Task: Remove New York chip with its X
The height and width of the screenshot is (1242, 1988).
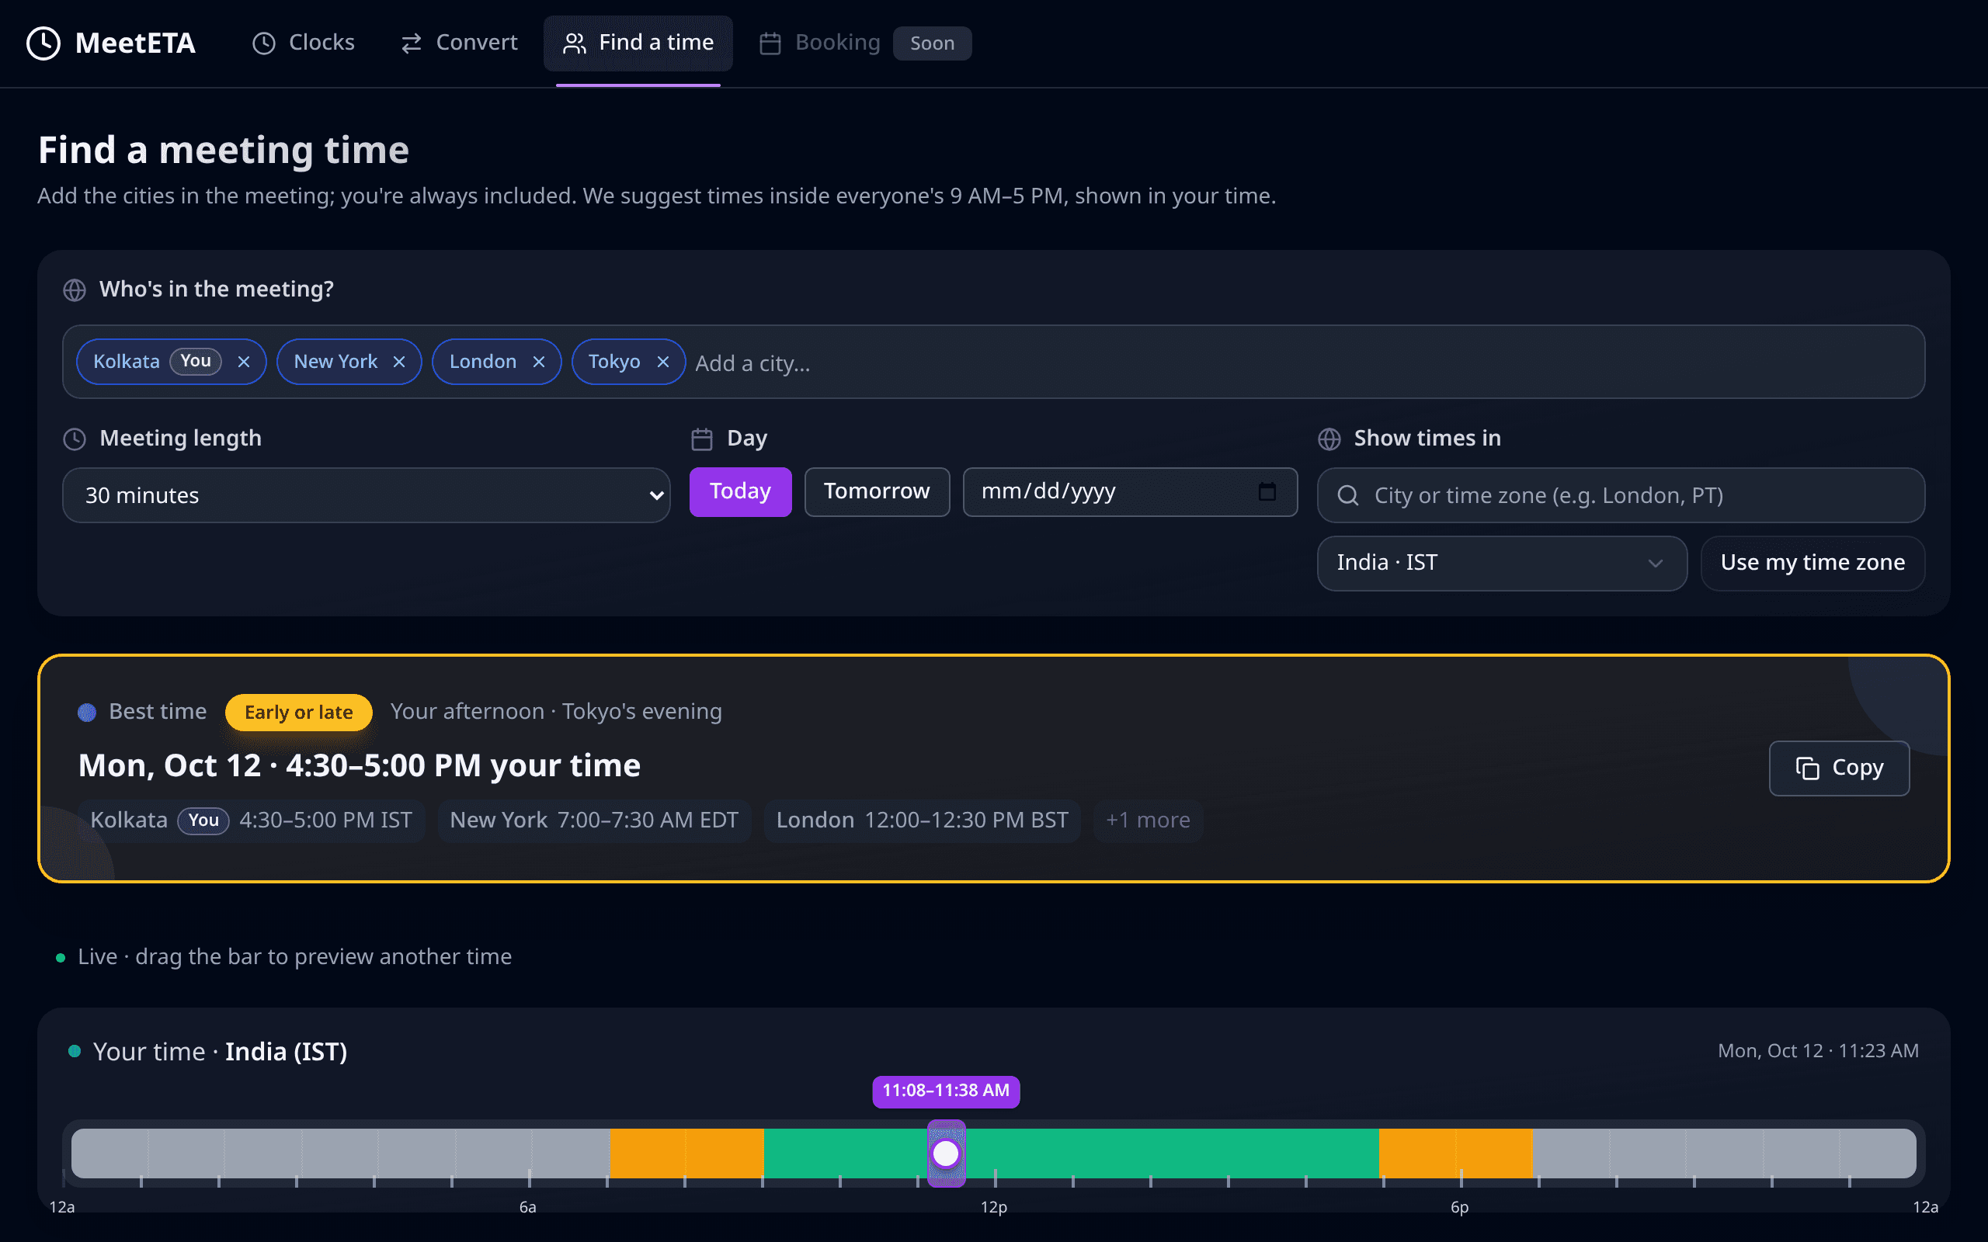Action: (399, 362)
